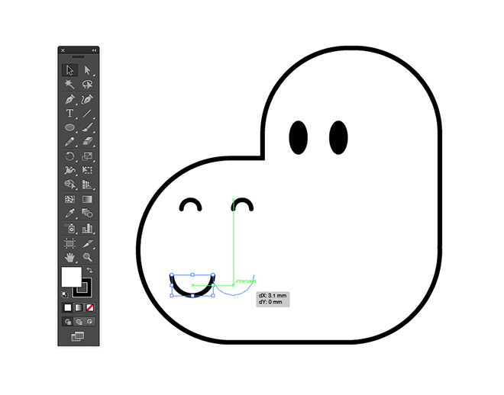This screenshot has width=504, height=395.
Task: Select the Selection tool (black arrow)
Action: pos(69,70)
